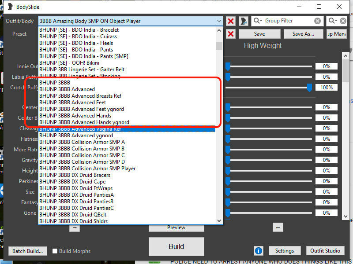Click the Group Filter input field
The image size is (353, 264).
click(x=288, y=21)
